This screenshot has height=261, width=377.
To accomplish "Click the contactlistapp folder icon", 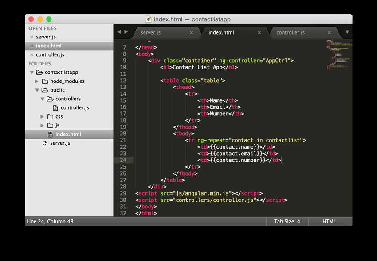I will click(x=39, y=73).
